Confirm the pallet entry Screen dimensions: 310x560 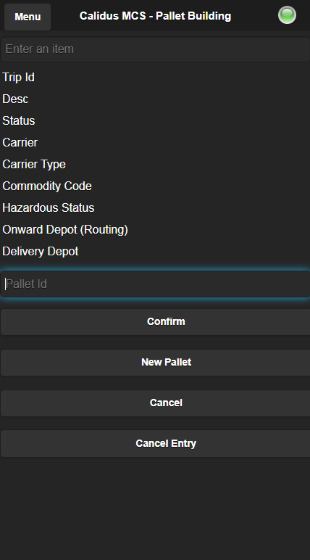155,322
